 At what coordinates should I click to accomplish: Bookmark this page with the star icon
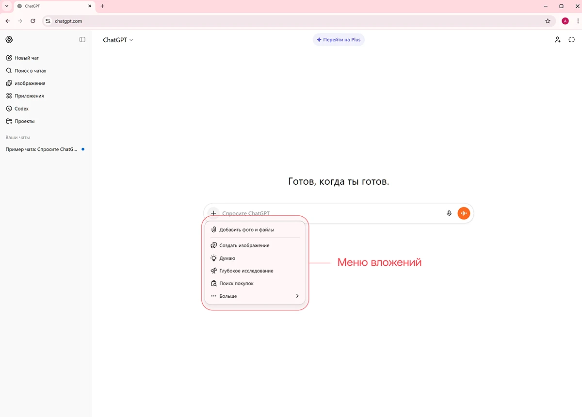[548, 21]
